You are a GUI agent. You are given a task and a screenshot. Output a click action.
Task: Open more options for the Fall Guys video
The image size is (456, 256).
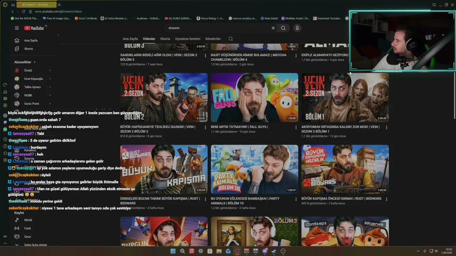click(x=296, y=127)
